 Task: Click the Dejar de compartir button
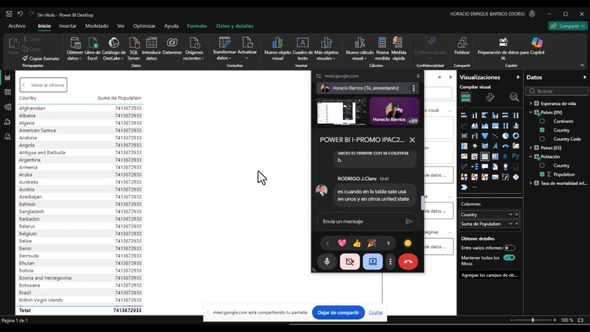tap(338, 312)
